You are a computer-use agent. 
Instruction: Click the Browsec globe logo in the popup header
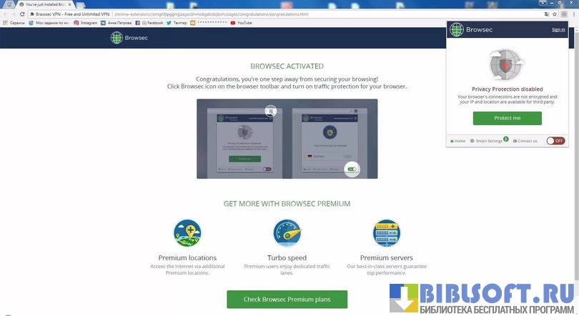(x=456, y=30)
